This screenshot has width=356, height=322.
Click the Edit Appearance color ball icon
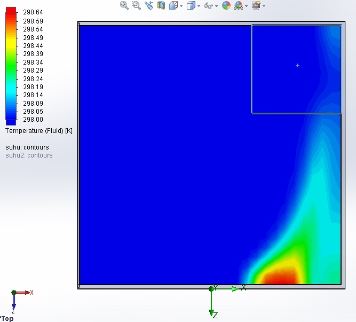tap(226, 5)
